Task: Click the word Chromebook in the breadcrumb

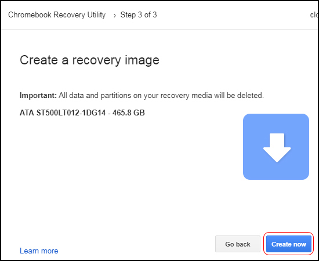Action: click(x=30, y=15)
